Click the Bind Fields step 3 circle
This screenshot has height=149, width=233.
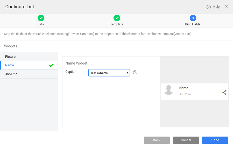click(193, 18)
